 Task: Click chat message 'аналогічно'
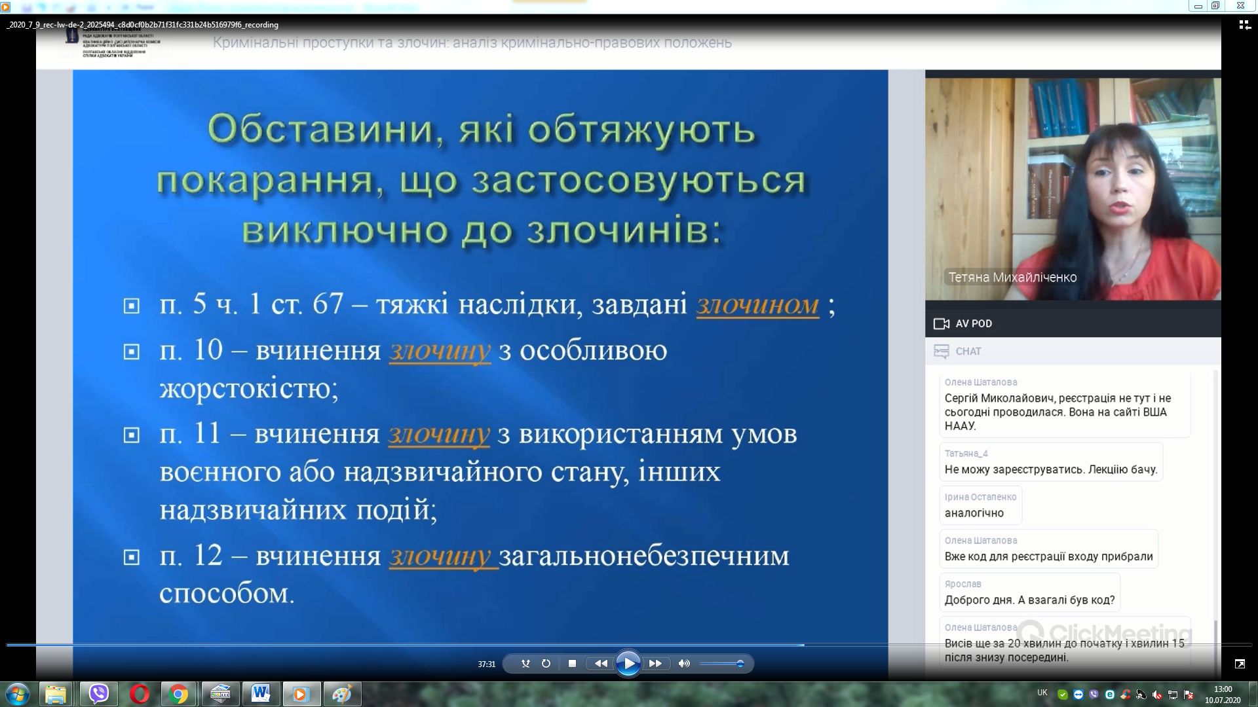[974, 513]
